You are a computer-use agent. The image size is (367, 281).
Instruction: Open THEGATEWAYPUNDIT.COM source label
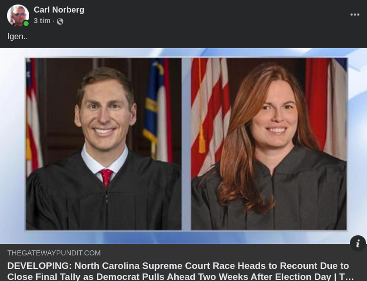(x=54, y=253)
